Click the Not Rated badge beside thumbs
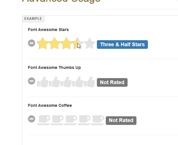Viewport: 178px width, 145px height. 112,82
